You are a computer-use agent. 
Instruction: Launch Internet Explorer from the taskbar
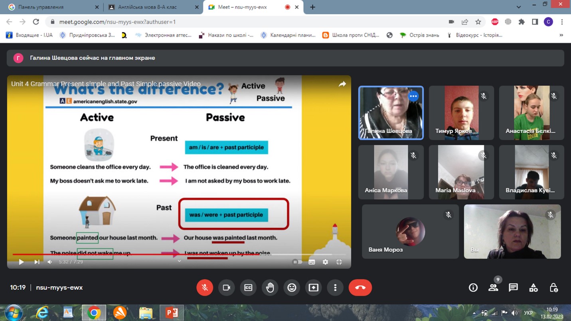click(x=42, y=313)
